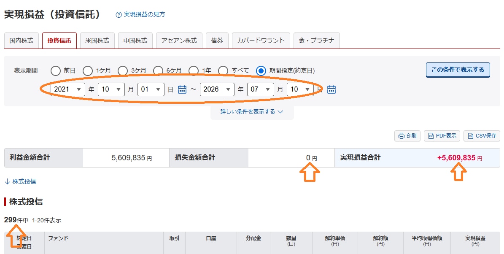The height and width of the screenshot is (254, 504).
Task: Select the 3ケ月 period radio button
Action: pyautogui.click(x=122, y=70)
